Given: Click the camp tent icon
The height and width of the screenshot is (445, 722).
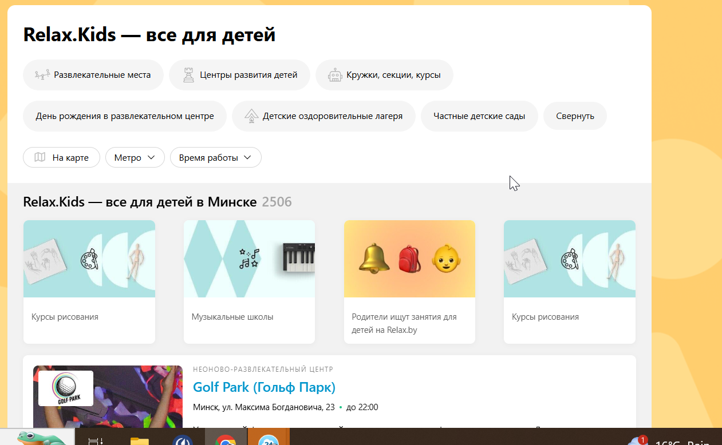Looking at the screenshot, I should point(251,116).
